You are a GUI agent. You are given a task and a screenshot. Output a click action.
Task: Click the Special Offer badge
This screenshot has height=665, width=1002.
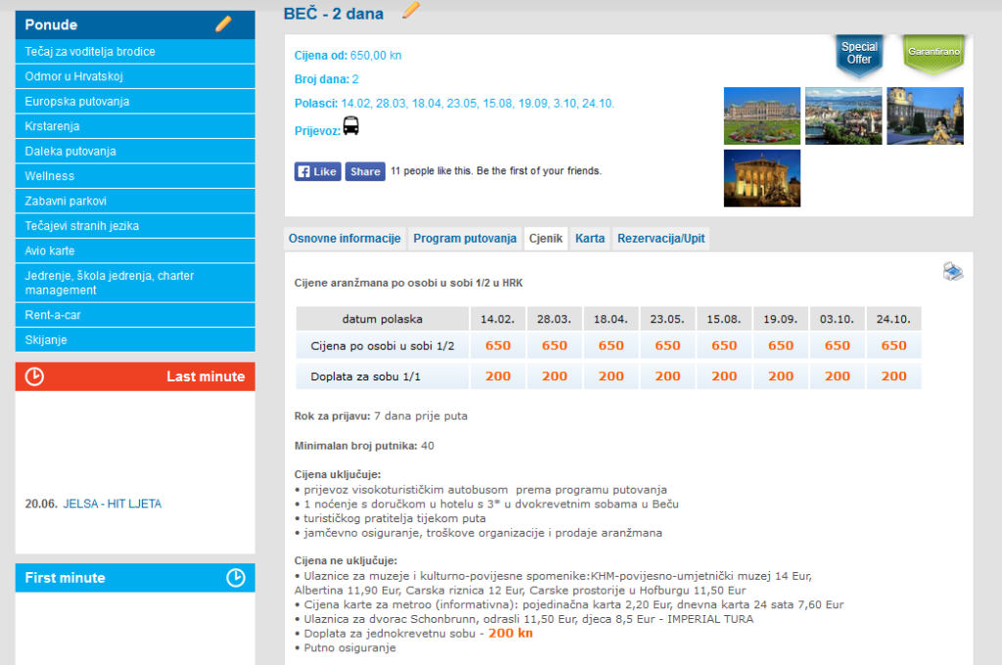(x=859, y=54)
